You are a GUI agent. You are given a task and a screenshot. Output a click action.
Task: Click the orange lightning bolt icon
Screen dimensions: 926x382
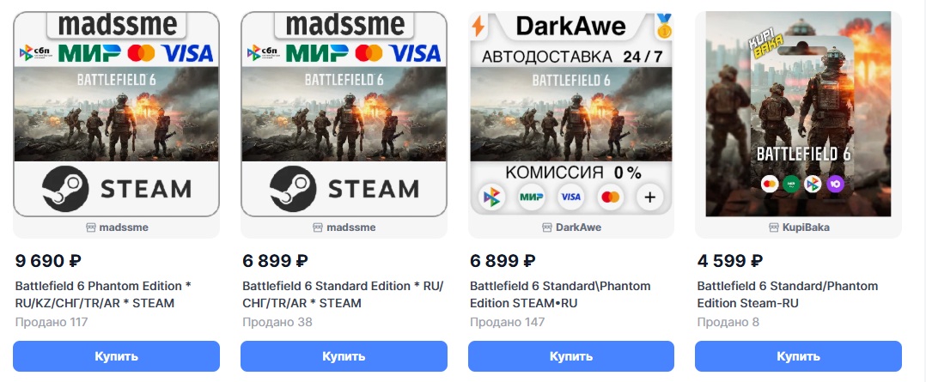point(479,27)
